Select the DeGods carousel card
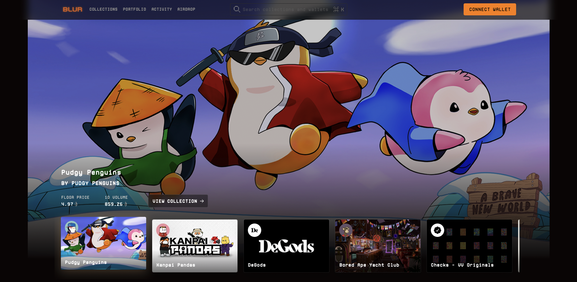577x282 pixels. tap(286, 246)
